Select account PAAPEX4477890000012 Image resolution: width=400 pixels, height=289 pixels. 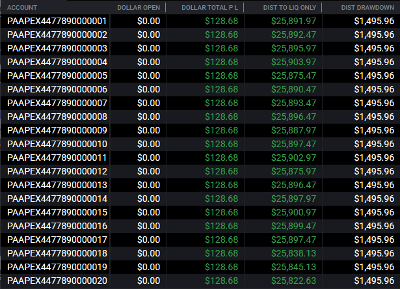coord(57,171)
